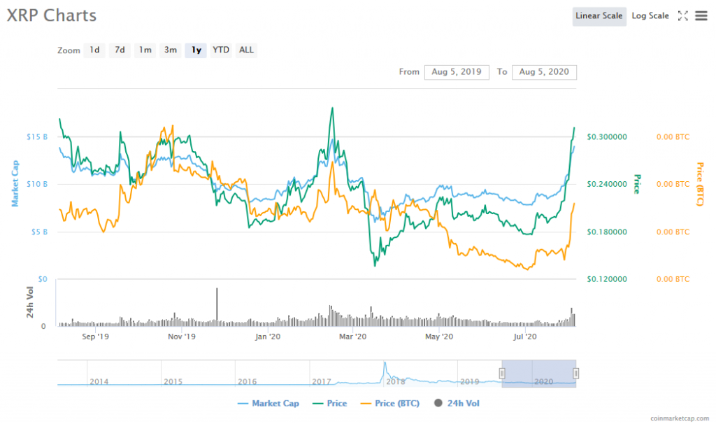Toggle Price (BTC) series in legend
The height and width of the screenshot is (424, 716).
coord(390,404)
